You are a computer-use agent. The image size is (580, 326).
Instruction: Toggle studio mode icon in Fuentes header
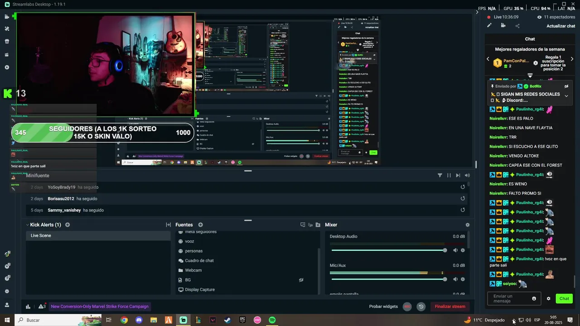[x=303, y=225]
